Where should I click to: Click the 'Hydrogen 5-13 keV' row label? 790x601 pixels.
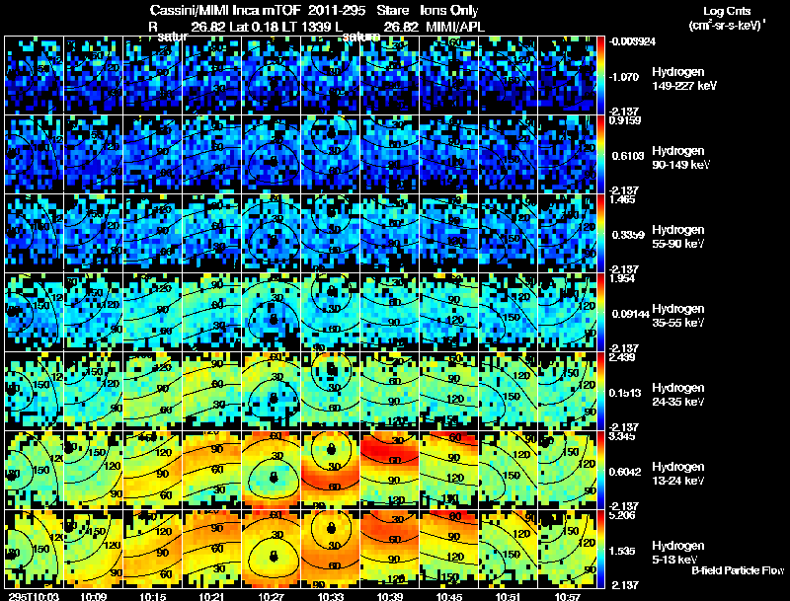click(678, 553)
